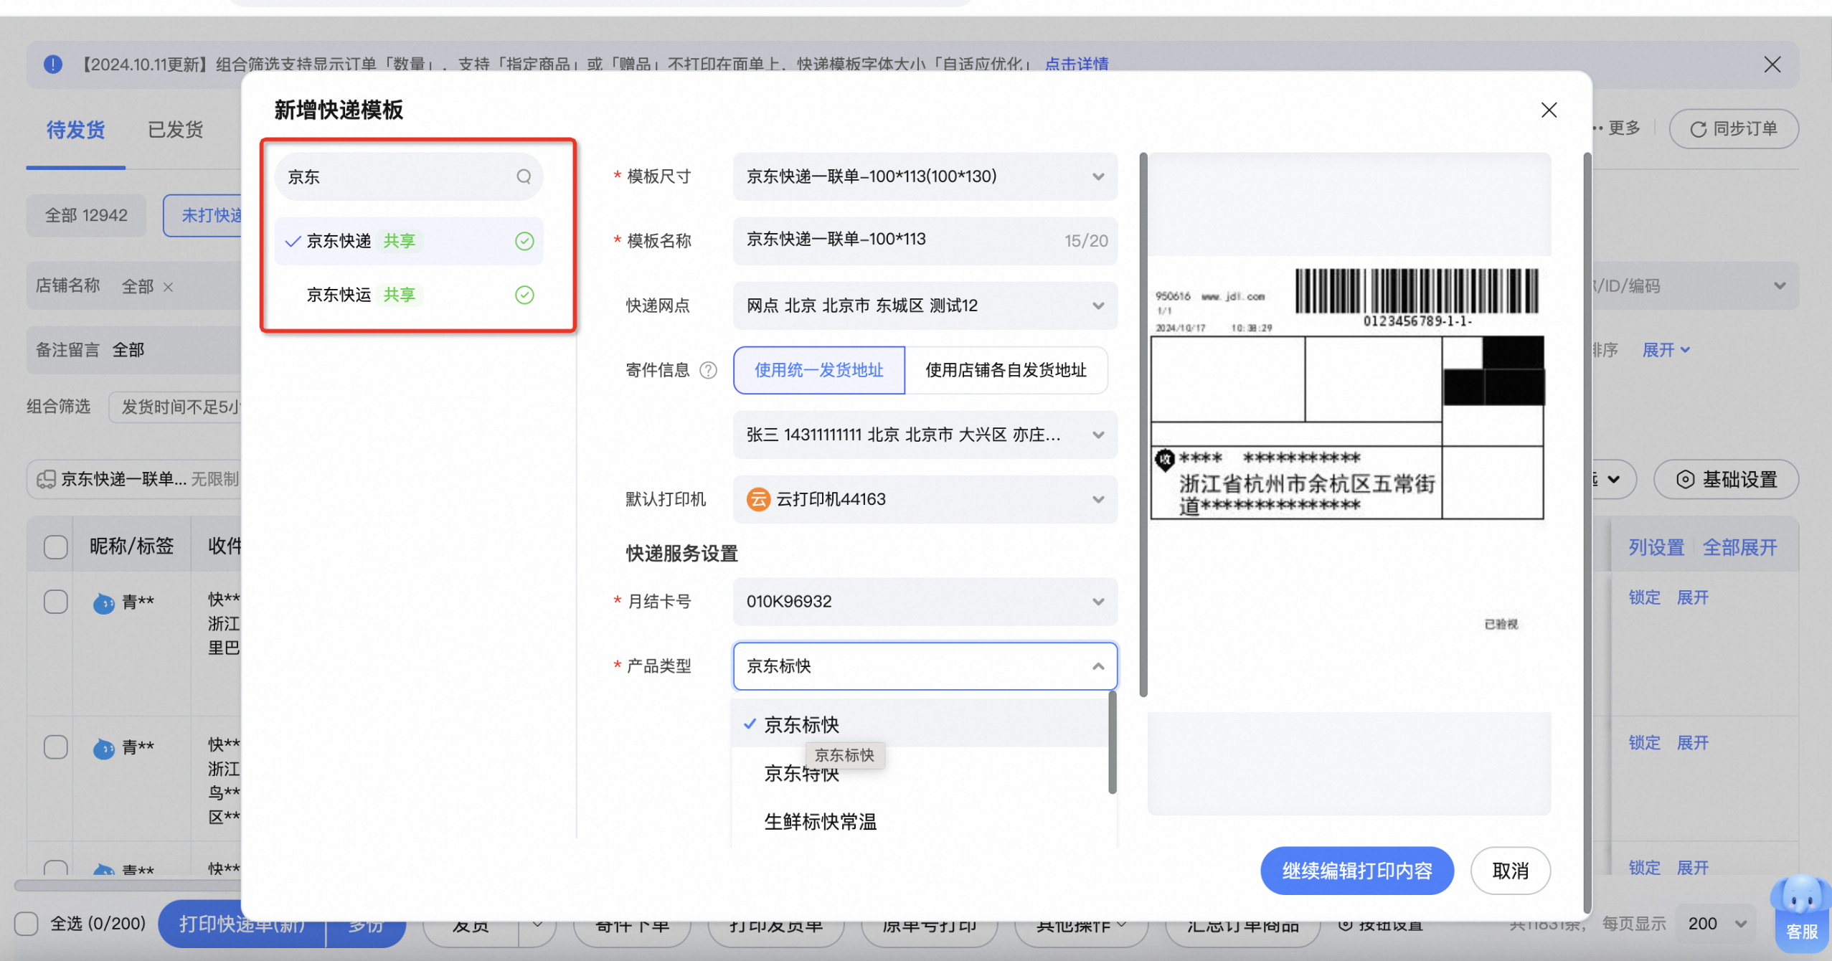
Task: Click the product type list scrollbar
Action: pos(1112,743)
